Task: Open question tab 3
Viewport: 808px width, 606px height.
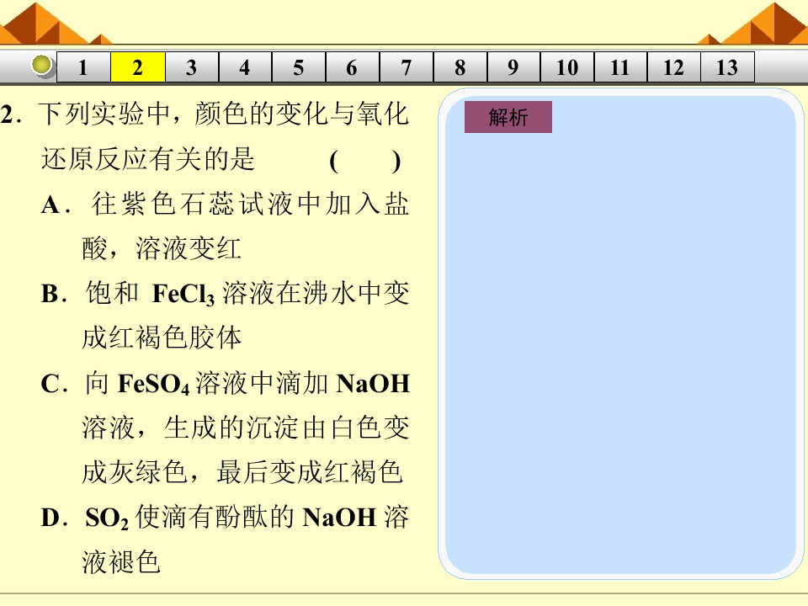Action: click(x=192, y=67)
